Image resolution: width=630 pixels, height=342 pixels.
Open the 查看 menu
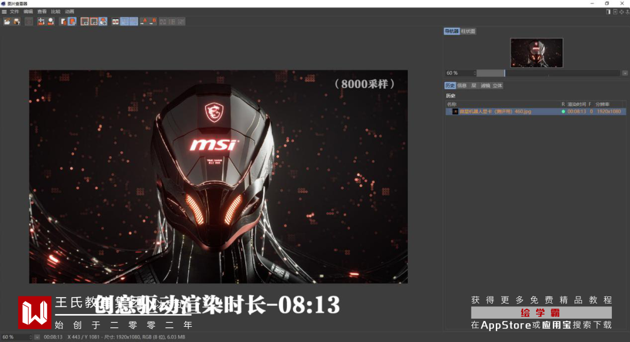[x=42, y=12]
